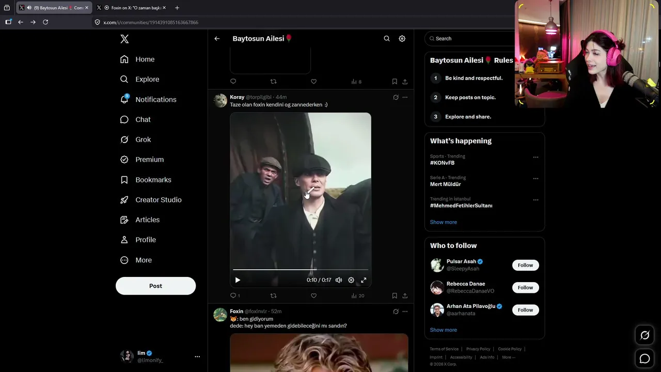The height and width of the screenshot is (372, 661).
Task: Mute the video volume
Action: 339,280
